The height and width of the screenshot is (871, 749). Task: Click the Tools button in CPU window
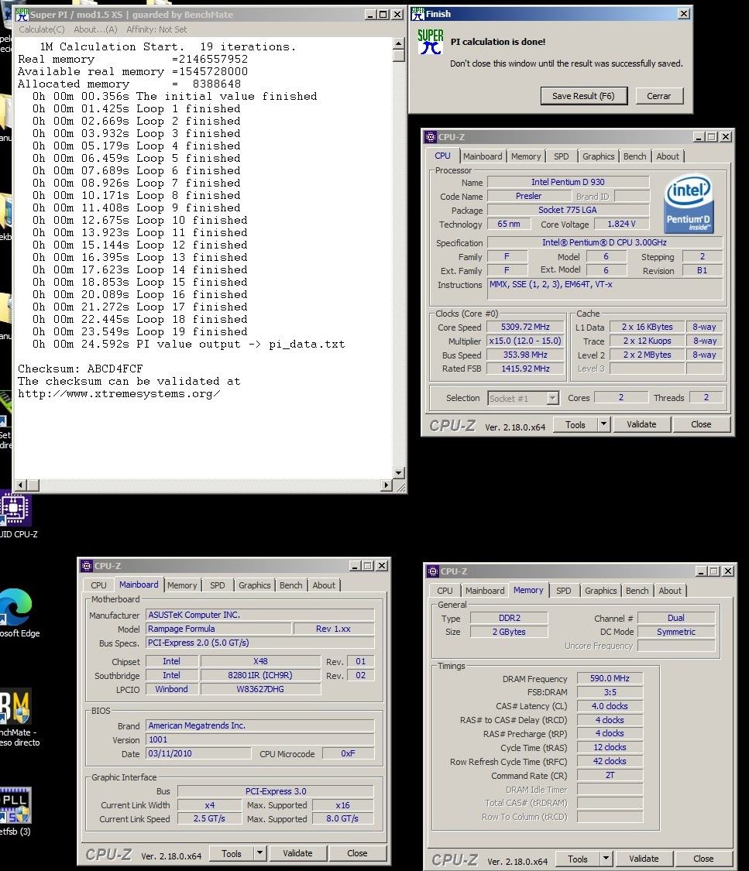pos(575,424)
